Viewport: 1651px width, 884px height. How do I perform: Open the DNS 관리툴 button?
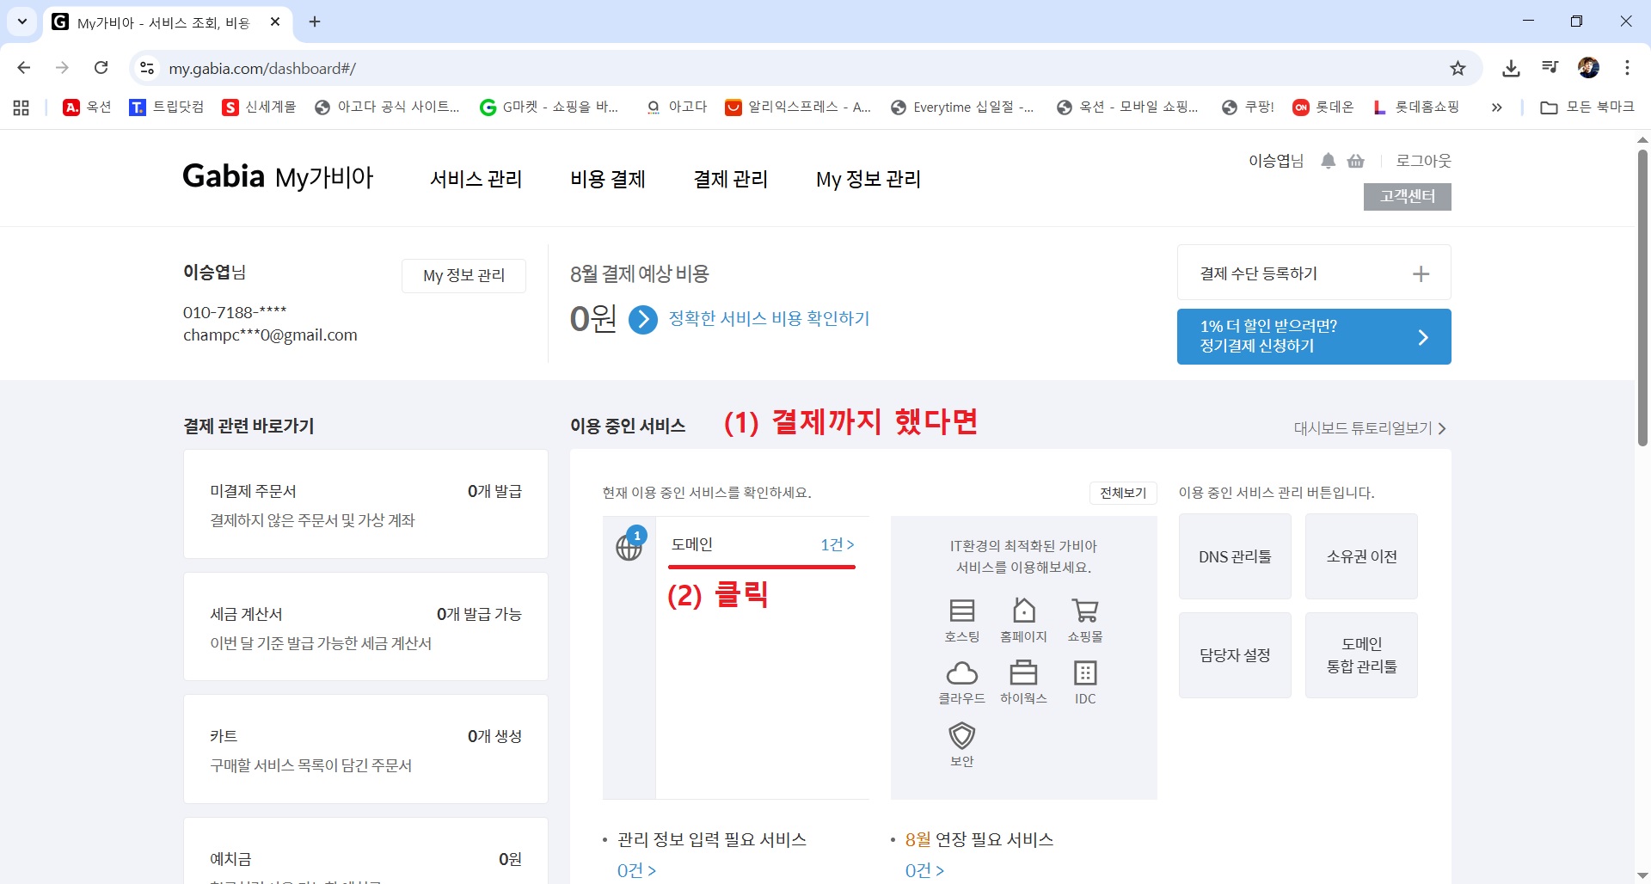(x=1235, y=556)
